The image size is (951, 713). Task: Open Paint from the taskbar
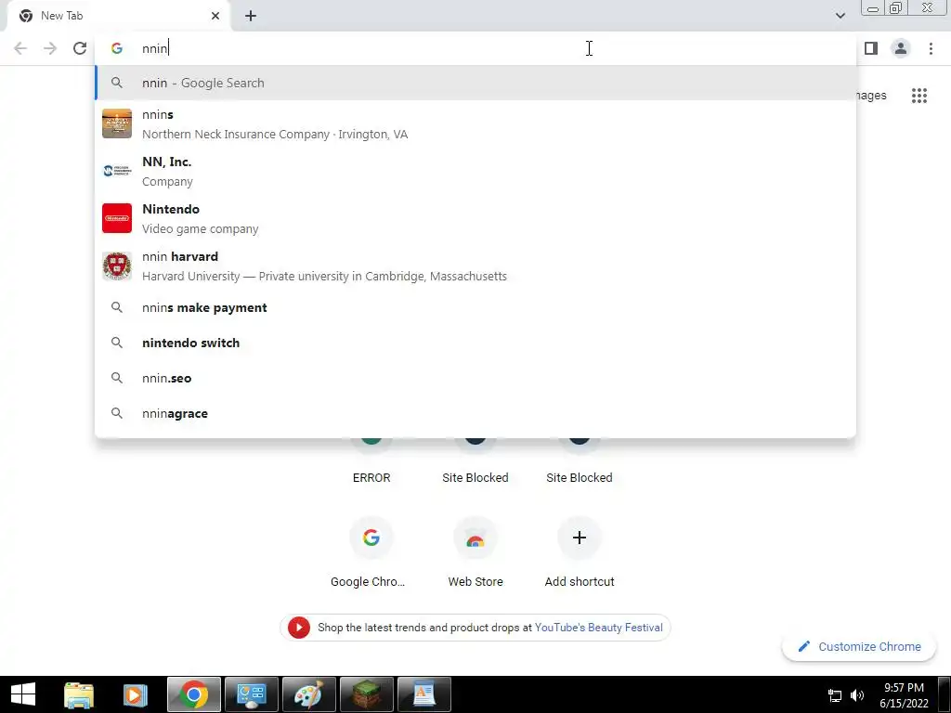(x=308, y=694)
